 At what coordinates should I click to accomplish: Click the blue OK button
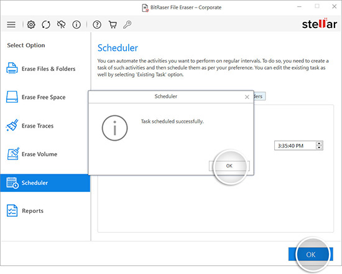[310, 254]
